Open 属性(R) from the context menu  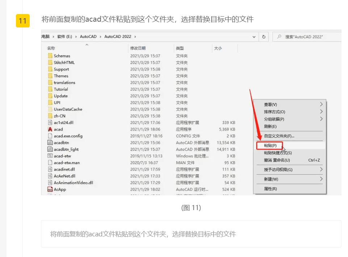coord(270,189)
